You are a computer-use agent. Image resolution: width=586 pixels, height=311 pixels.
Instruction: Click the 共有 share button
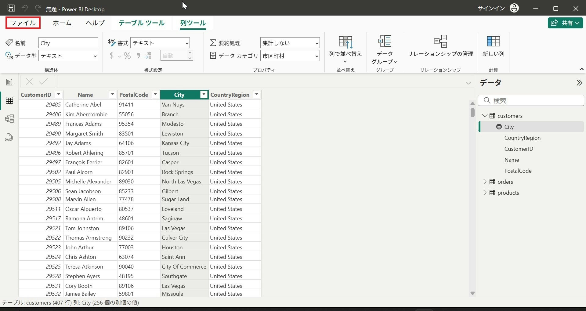pyautogui.click(x=565, y=23)
